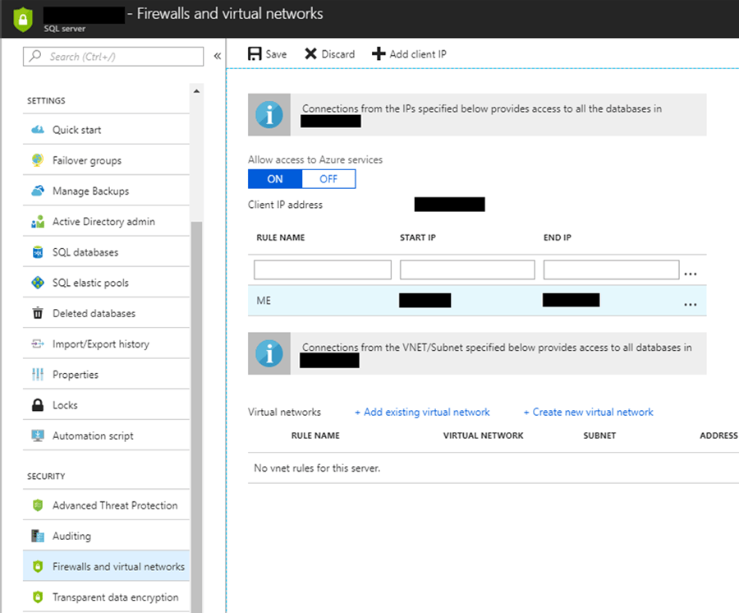Click the search magnifier icon
The image size is (739, 613).
pyautogui.click(x=34, y=56)
